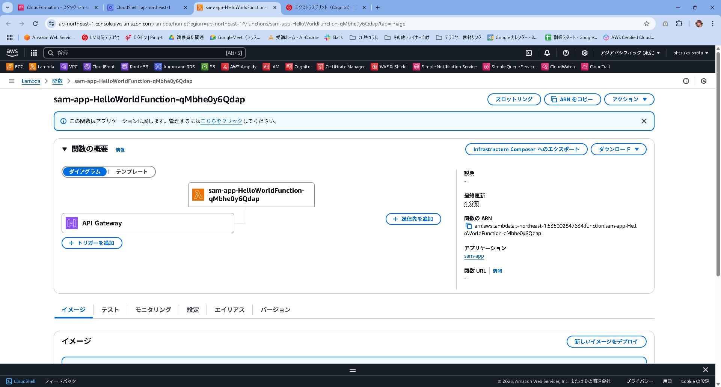
Task: Switch to the モニタリング tab
Action: coord(152,310)
